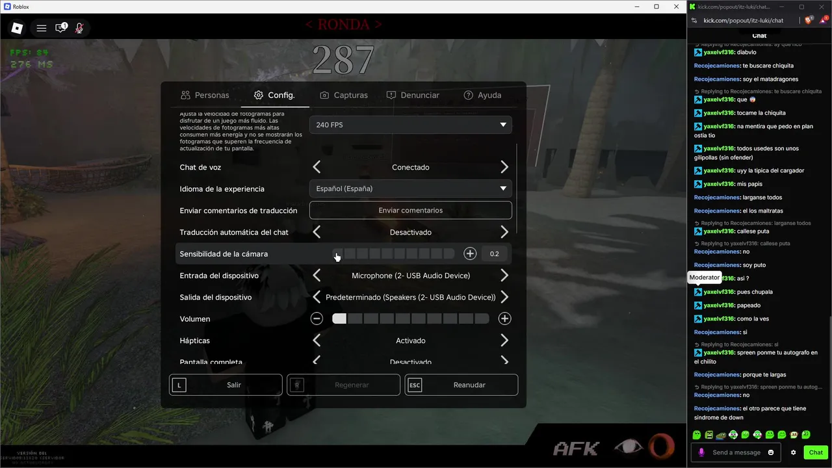
Task: Click the minus icon next to Volumen
Action: 317,318
